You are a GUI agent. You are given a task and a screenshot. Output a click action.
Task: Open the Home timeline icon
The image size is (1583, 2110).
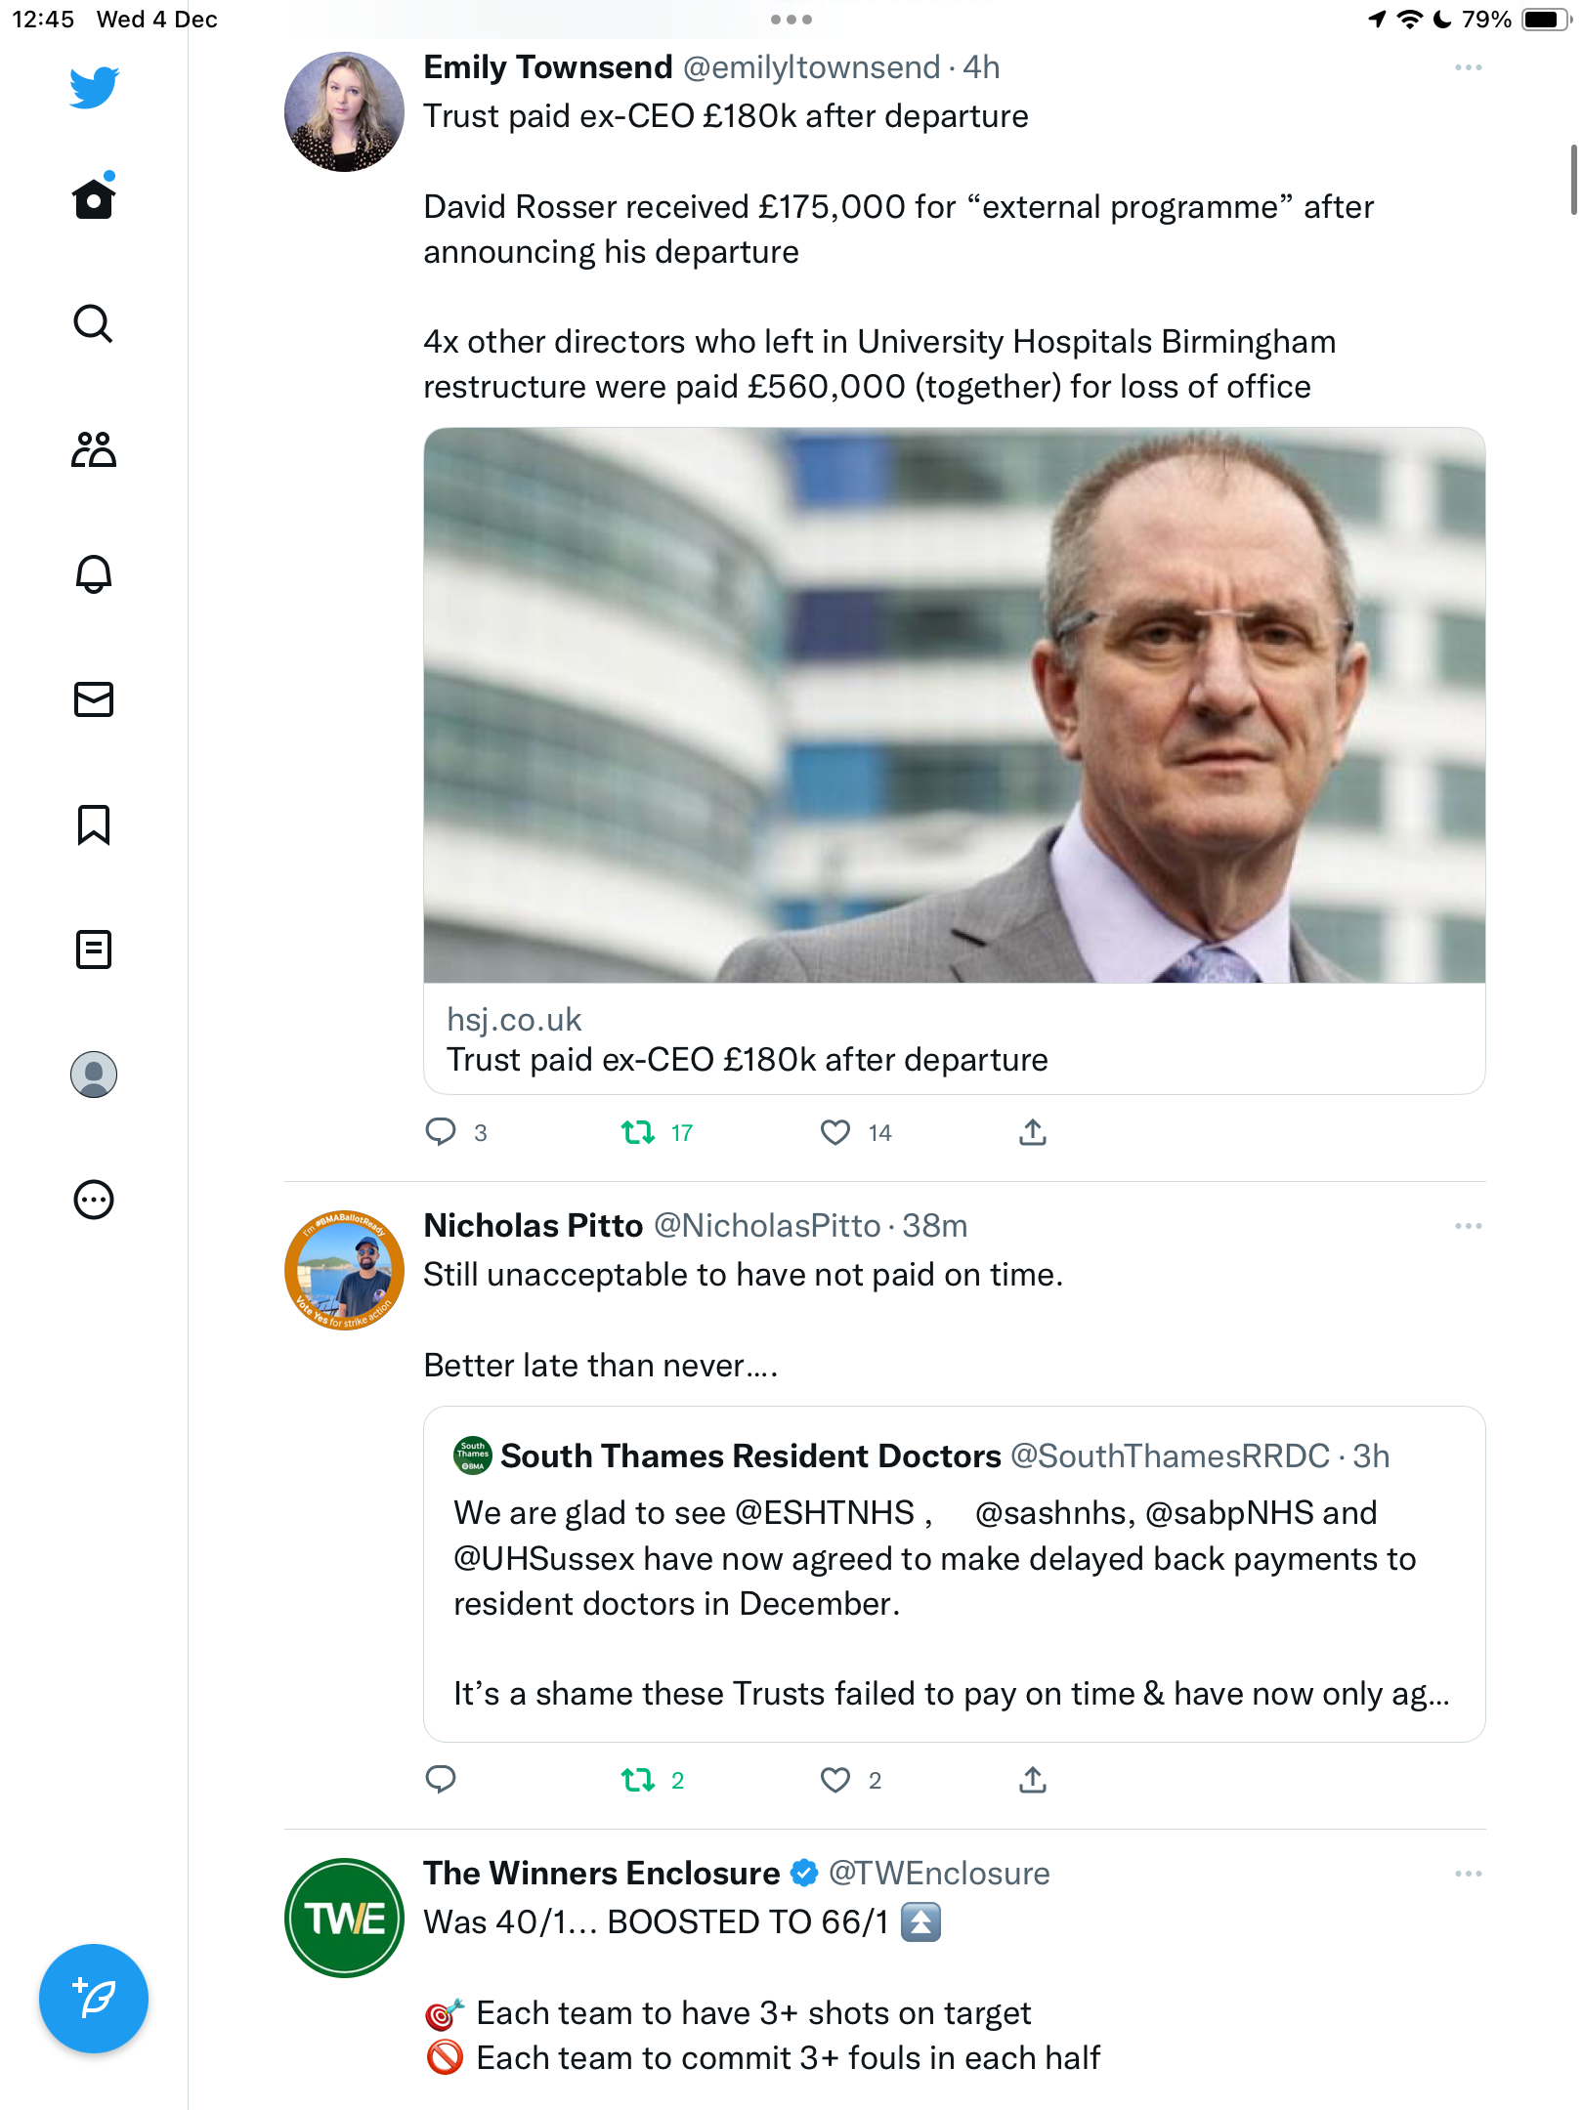pos(94,198)
